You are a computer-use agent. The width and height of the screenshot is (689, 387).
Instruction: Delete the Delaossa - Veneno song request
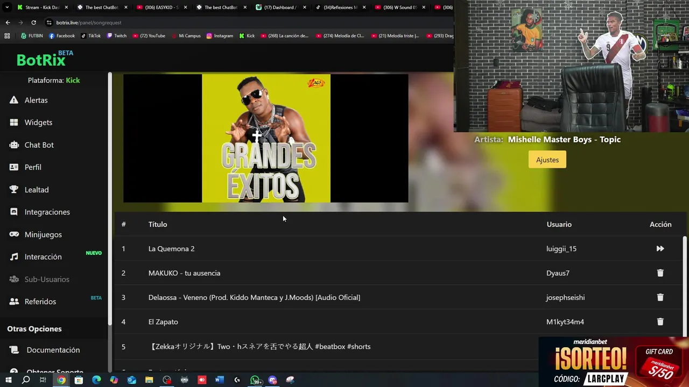(x=660, y=297)
